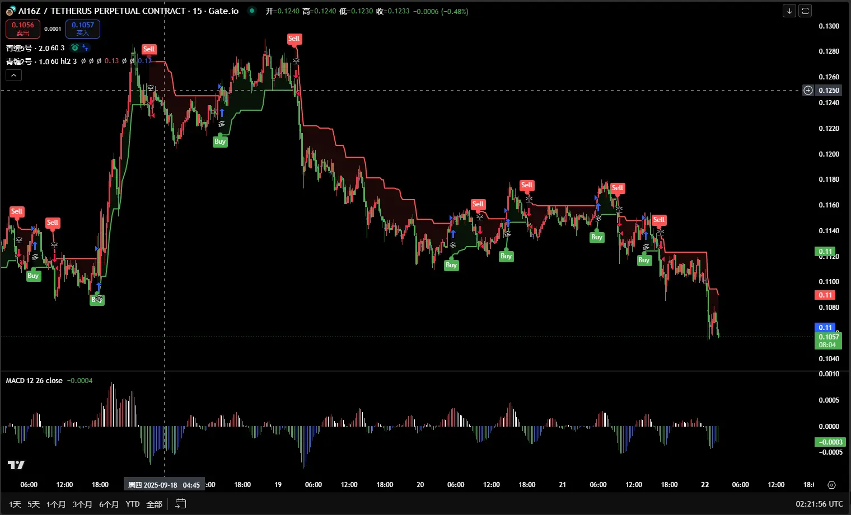Click the download arrow button at top right

point(789,11)
